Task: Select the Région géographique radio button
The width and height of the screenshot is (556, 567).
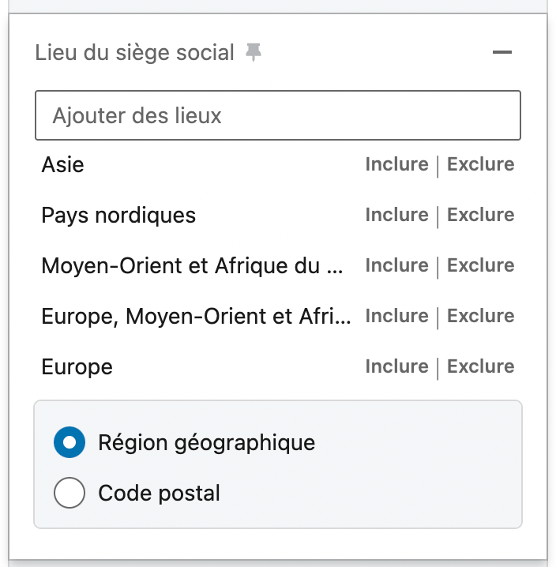Action: [69, 443]
